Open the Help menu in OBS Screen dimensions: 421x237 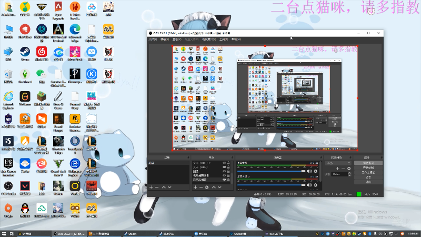pyautogui.click(x=236, y=39)
